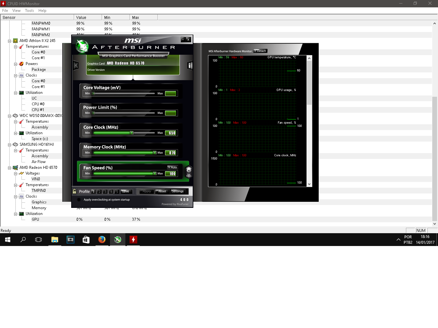Collapse Temperatures under AMD Athlon
This screenshot has height=328, width=438.
[x=15, y=47]
